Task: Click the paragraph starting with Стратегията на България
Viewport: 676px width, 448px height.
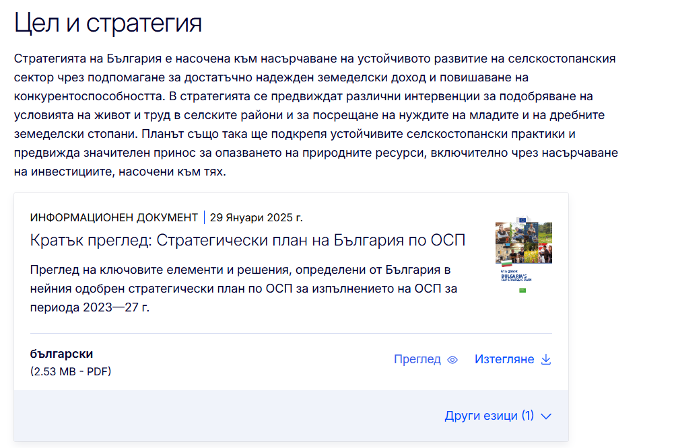Action: [316, 115]
